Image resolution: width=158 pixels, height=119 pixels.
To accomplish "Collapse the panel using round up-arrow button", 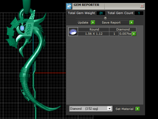I will [105, 18].
